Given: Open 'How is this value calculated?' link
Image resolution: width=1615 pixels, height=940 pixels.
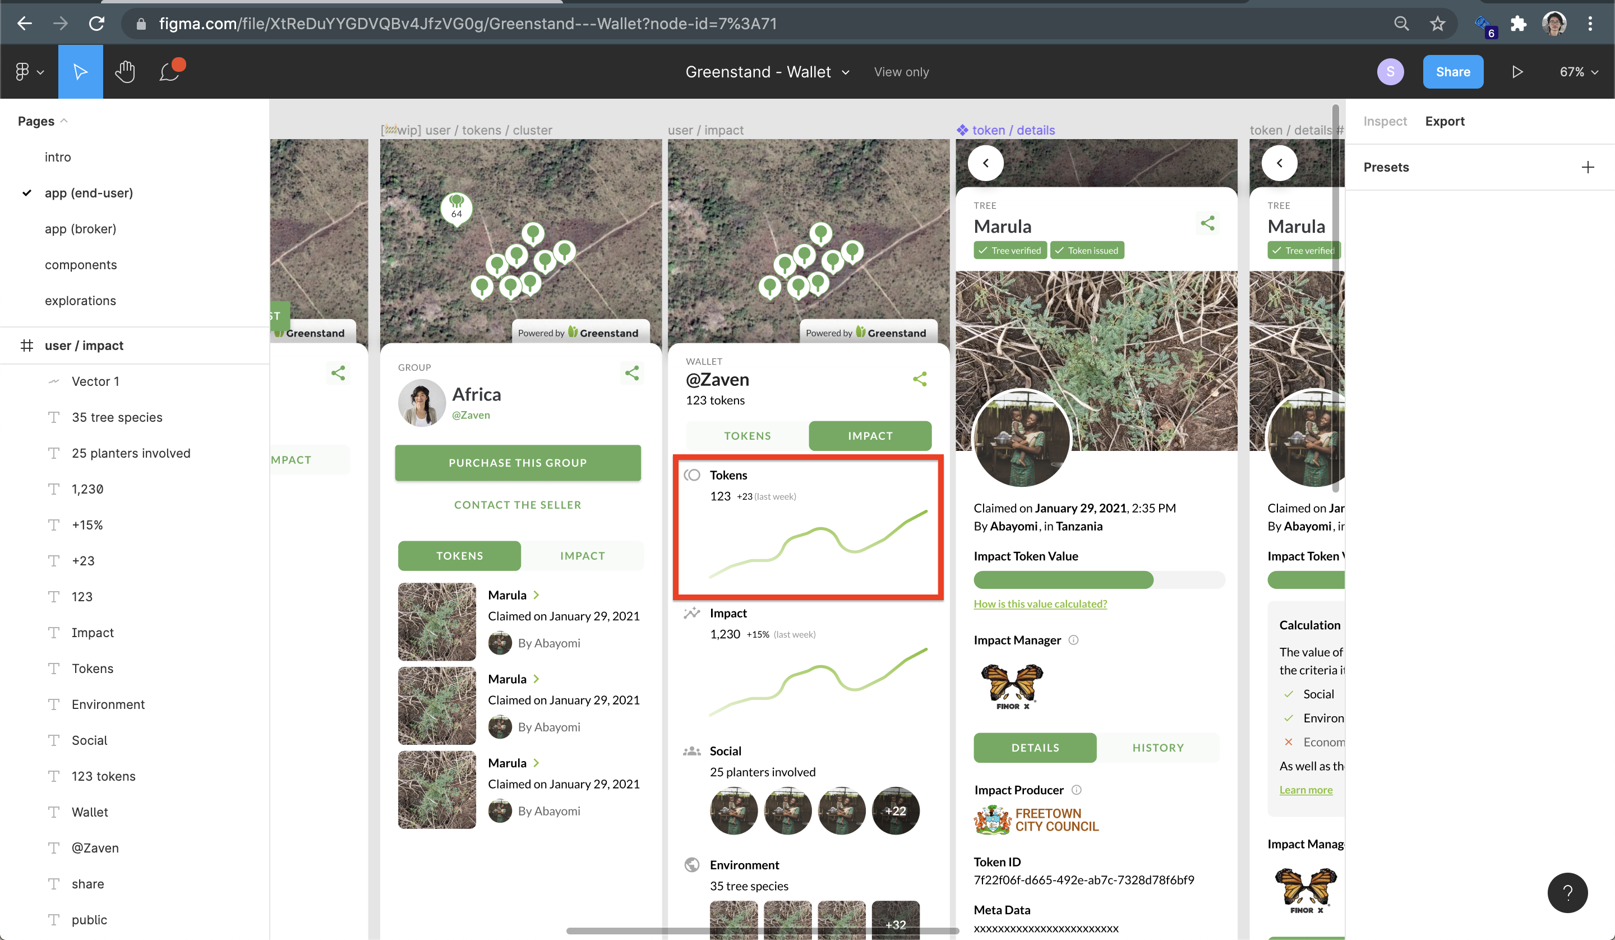Looking at the screenshot, I should coord(1040,603).
